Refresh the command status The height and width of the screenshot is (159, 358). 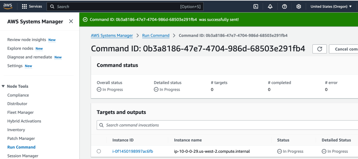click(x=319, y=49)
